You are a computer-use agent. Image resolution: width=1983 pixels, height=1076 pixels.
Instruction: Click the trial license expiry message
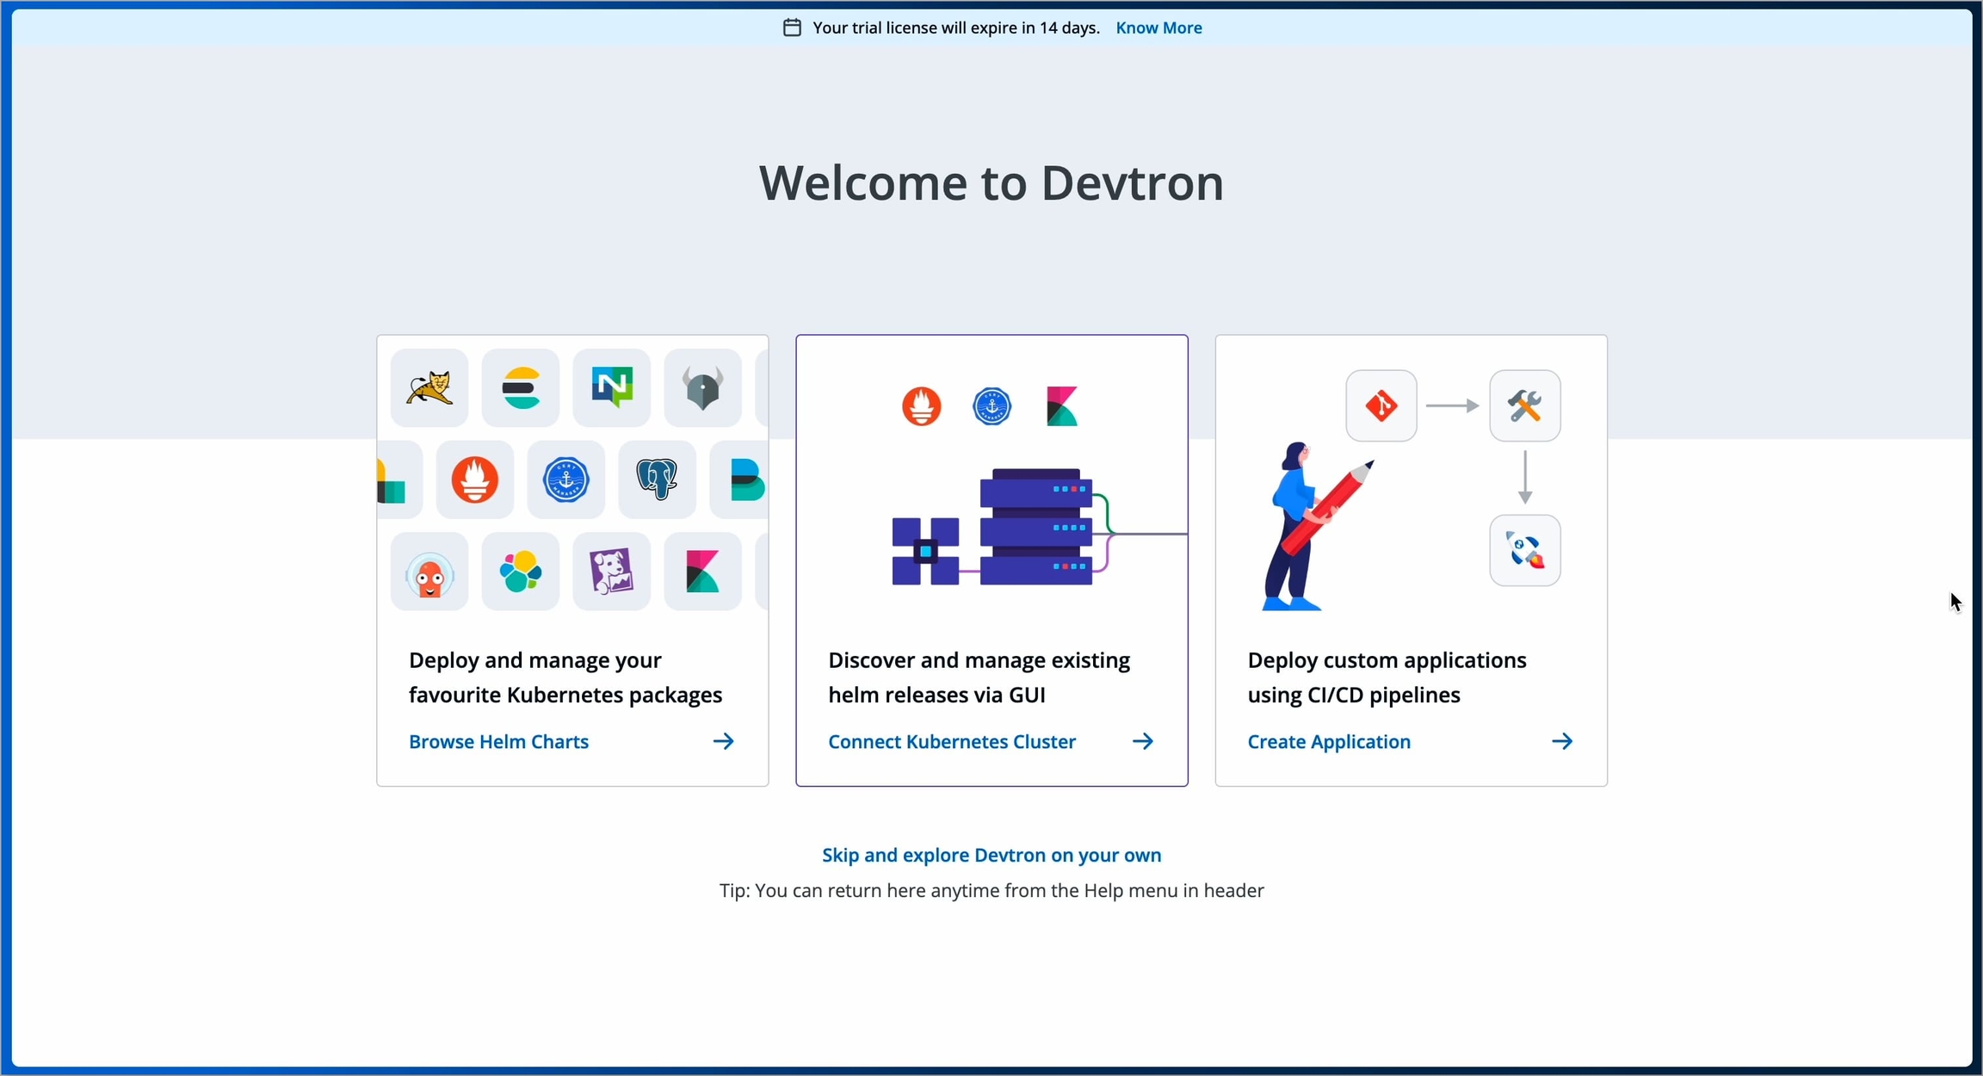click(x=956, y=28)
